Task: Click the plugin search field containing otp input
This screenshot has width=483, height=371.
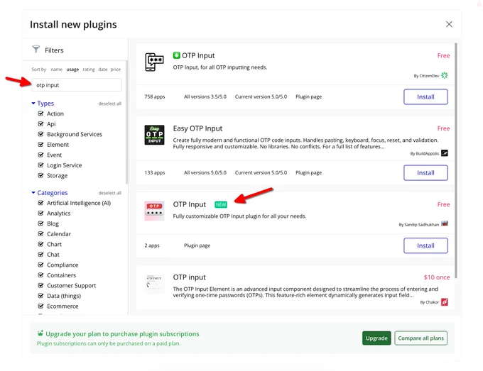Action: (77, 85)
